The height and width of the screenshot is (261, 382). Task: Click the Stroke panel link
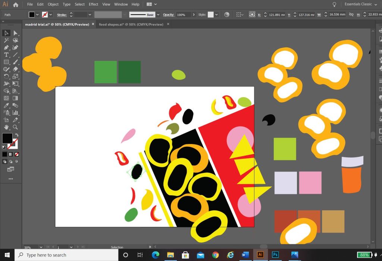pos(62,15)
